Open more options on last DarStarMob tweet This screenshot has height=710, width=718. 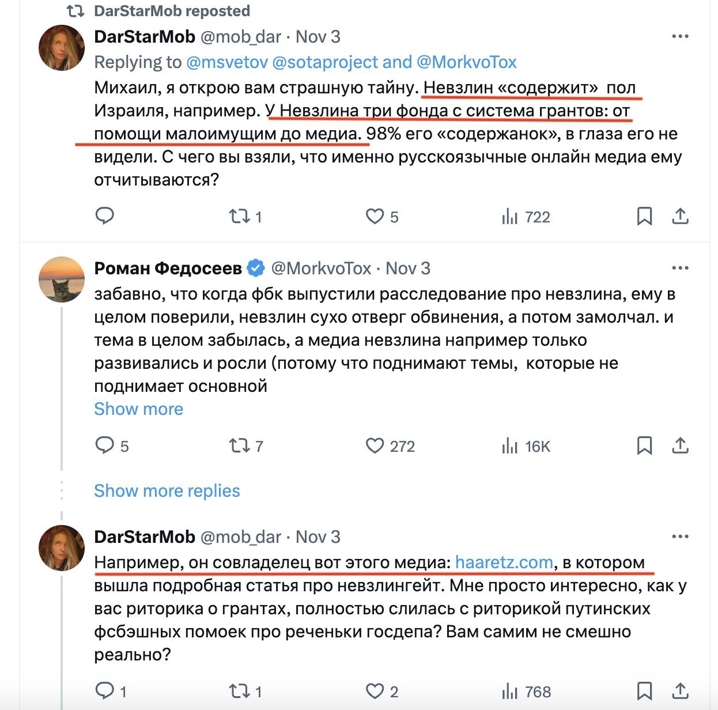[680, 537]
